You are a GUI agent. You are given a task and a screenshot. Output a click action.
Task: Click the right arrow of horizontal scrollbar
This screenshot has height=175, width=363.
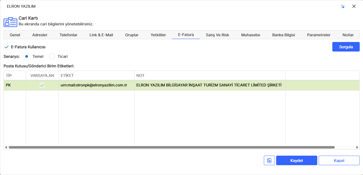tap(357, 147)
